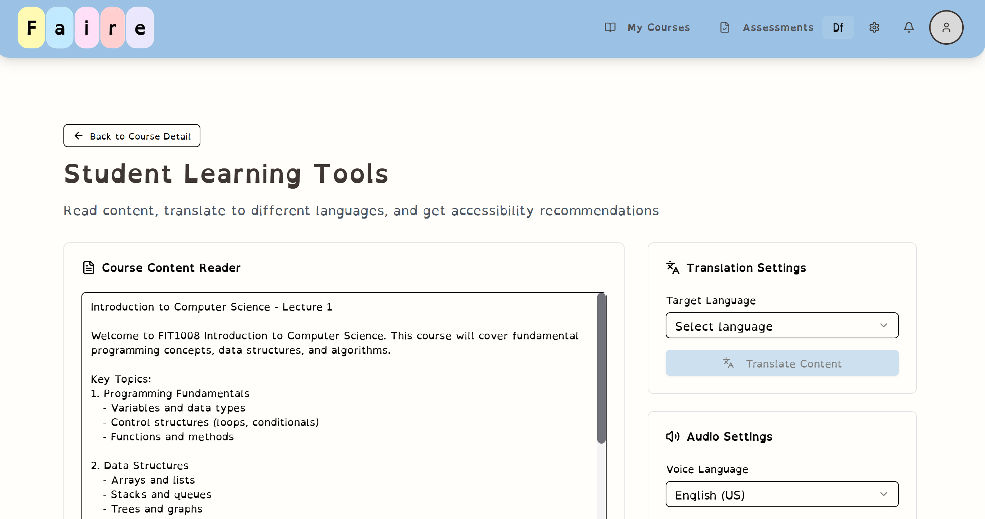Click the Select language chevron arrow
985x519 pixels.
pyautogui.click(x=883, y=326)
